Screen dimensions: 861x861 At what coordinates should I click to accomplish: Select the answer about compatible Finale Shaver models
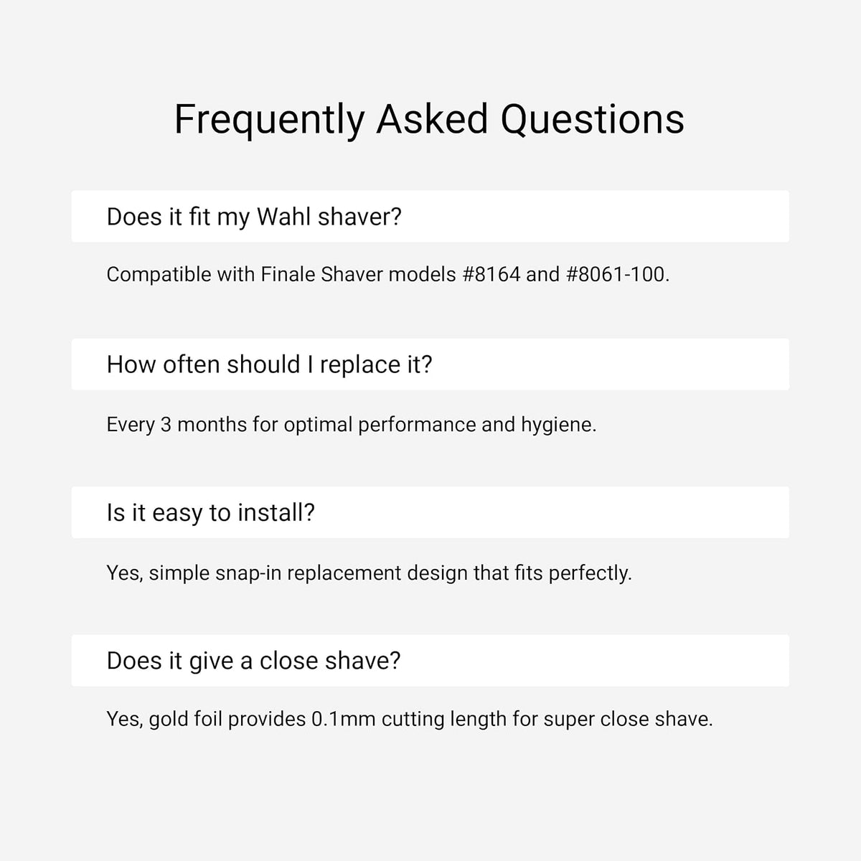(387, 274)
